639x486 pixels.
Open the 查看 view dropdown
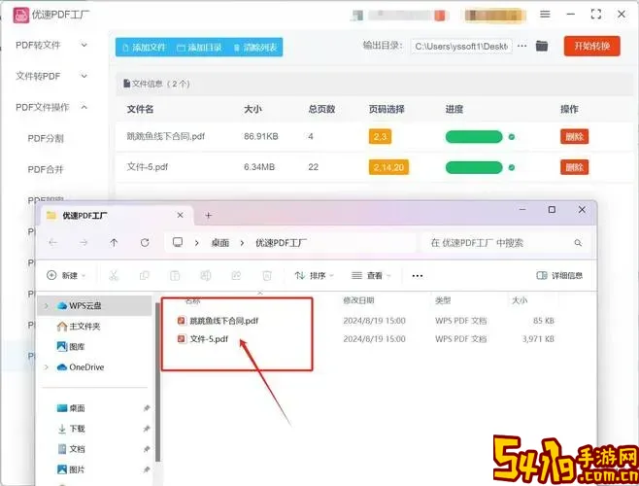pyautogui.click(x=371, y=276)
